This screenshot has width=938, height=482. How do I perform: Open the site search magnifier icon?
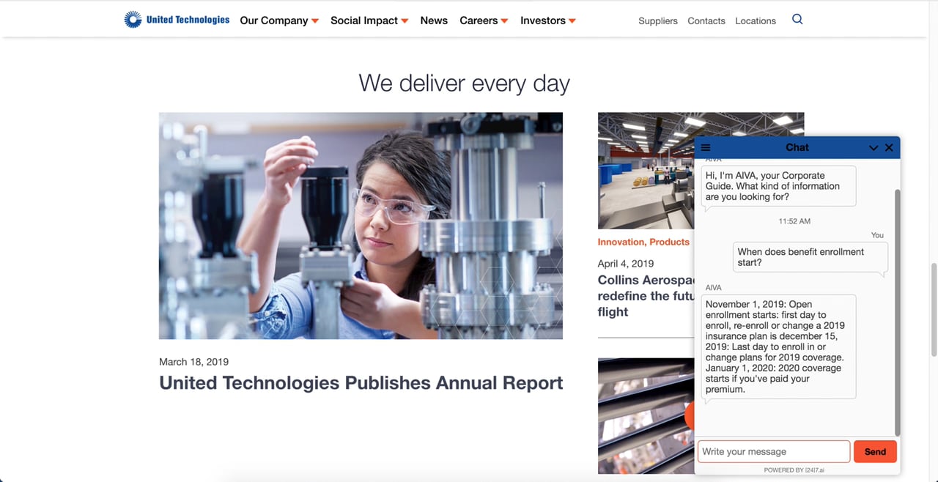pos(797,19)
